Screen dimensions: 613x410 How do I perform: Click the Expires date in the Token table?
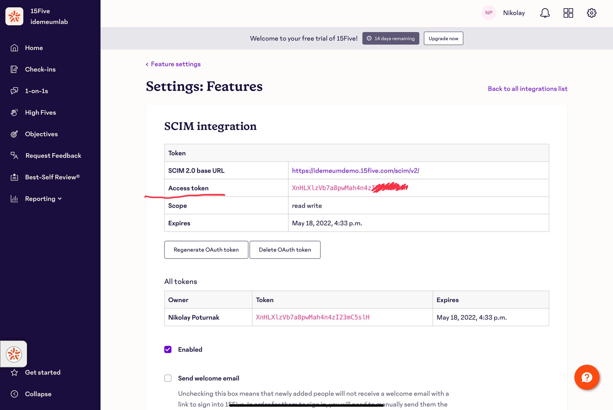327,223
